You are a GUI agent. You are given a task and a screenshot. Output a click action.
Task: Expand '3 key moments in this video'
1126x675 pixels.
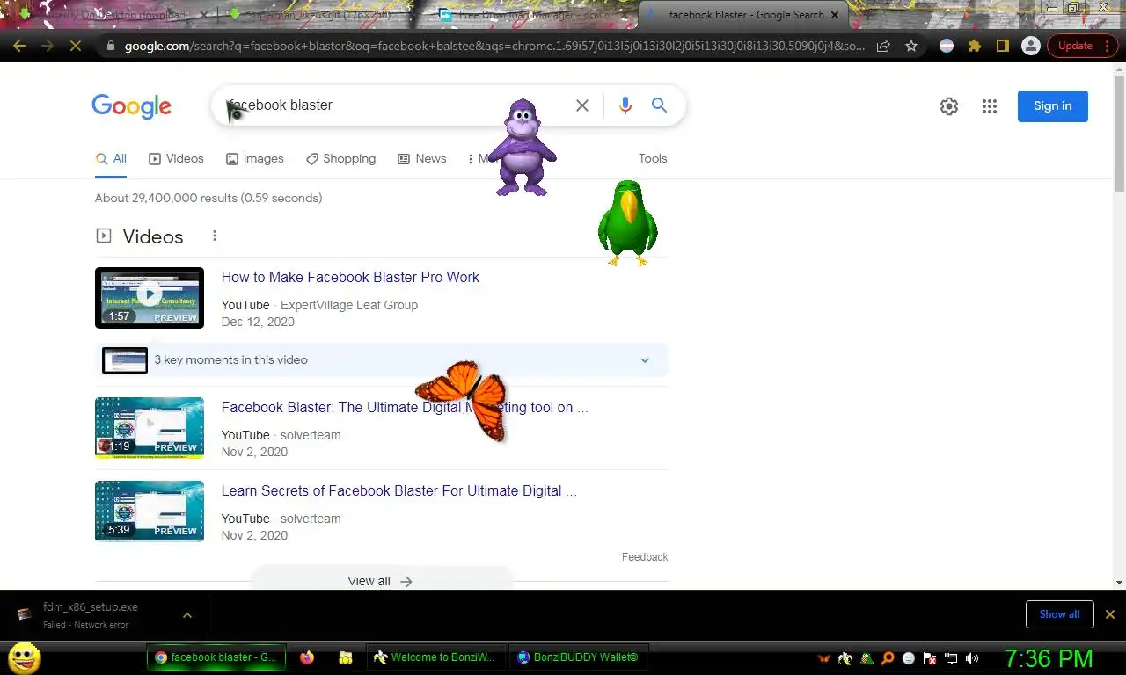point(382,360)
